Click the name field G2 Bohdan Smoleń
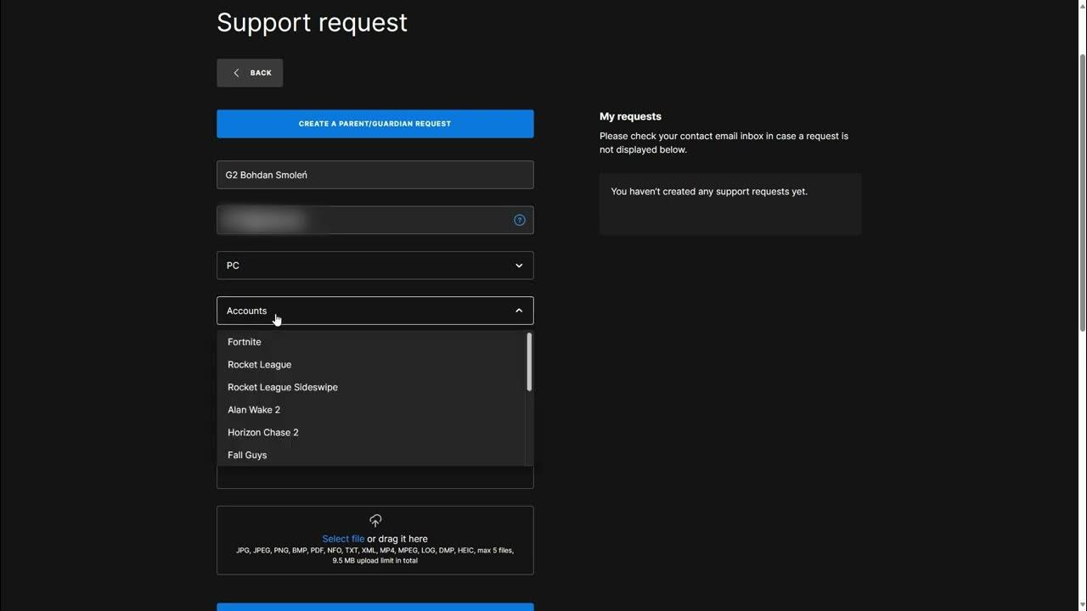This screenshot has height=611, width=1087. [x=375, y=175]
